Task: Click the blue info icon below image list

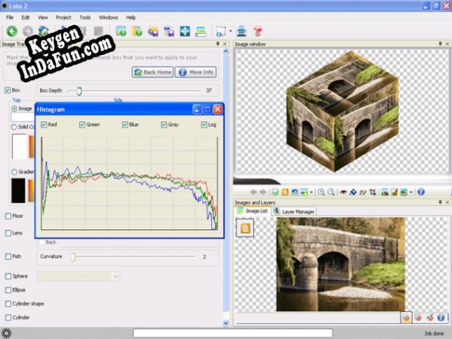Action: [x=441, y=317]
